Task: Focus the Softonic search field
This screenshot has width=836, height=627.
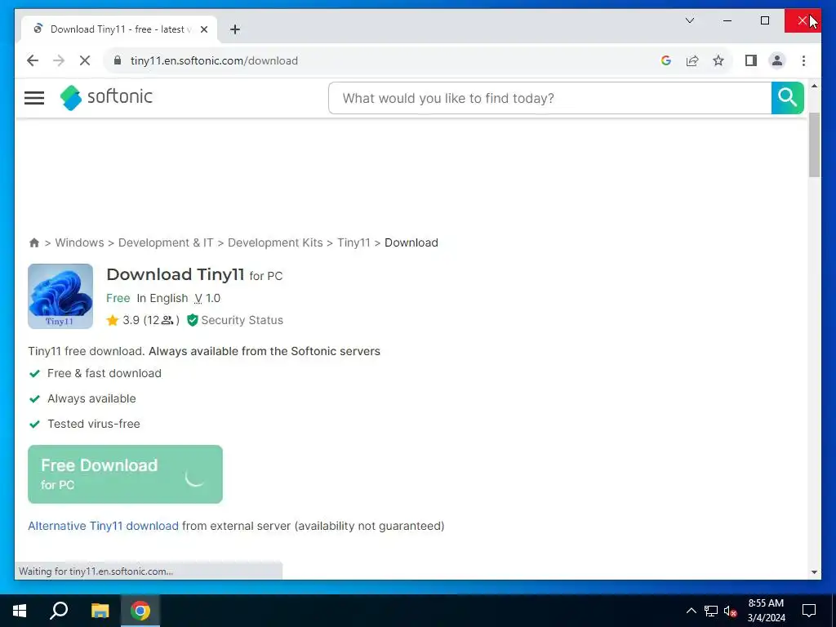Action: pyautogui.click(x=549, y=98)
